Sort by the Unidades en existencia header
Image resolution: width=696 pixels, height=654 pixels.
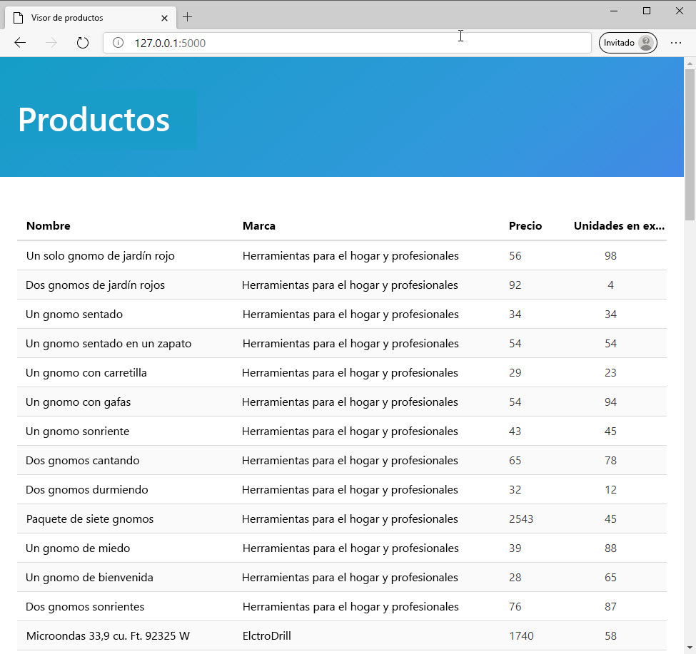(x=618, y=225)
